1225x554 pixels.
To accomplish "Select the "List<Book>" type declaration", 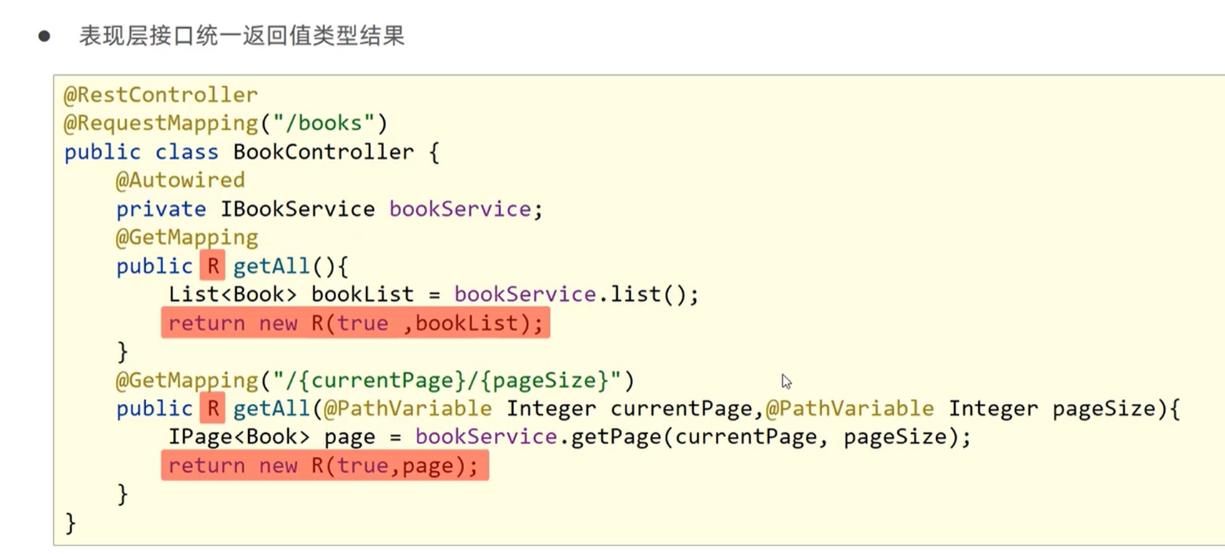I will pyautogui.click(x=232, y=295).
